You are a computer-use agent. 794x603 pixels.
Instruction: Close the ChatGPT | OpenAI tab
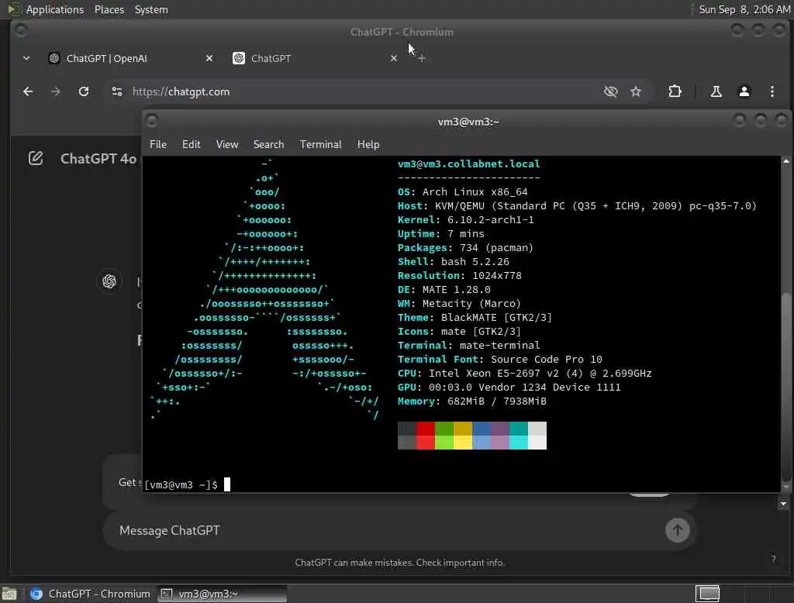point(209,58)
